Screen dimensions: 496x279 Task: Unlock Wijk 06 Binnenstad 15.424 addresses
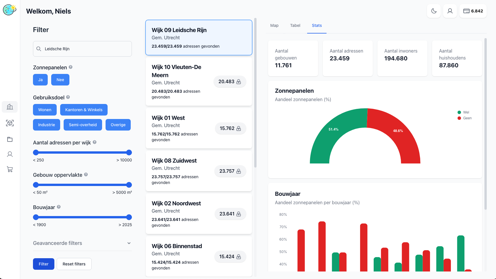[x=230, y=257]
